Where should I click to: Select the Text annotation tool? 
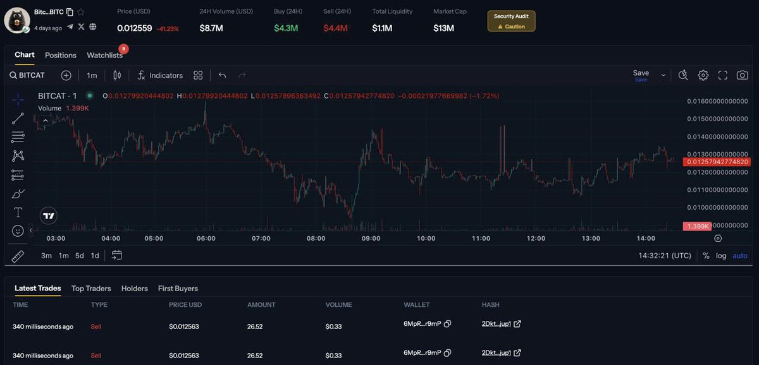[x=18, y=212]
